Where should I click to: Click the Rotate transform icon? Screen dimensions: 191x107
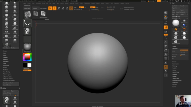[x=67, y=8]
